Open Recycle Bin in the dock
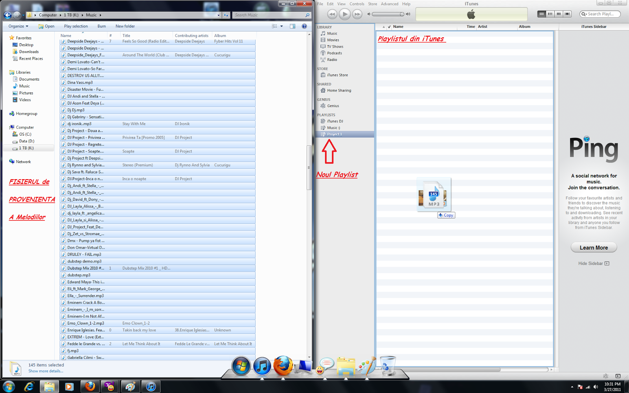 387,365
